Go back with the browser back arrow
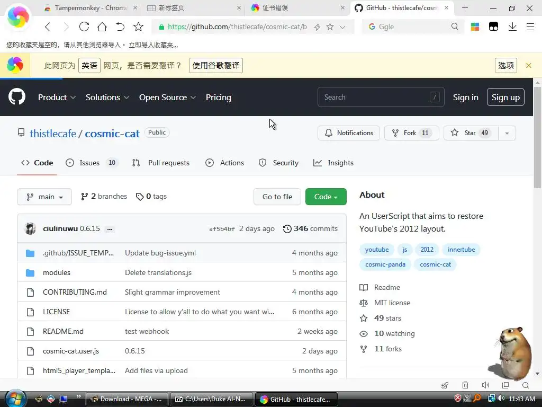The image size is (542, 407). coord(48,26)
